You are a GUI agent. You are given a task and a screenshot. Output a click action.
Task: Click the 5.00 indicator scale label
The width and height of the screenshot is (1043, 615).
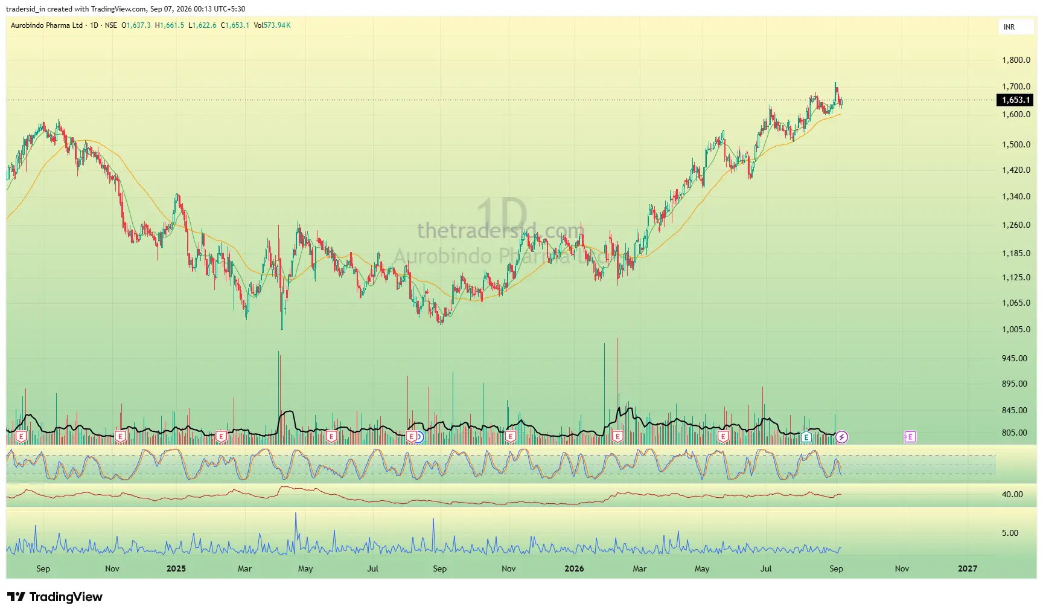click(x=1010, y=533)
